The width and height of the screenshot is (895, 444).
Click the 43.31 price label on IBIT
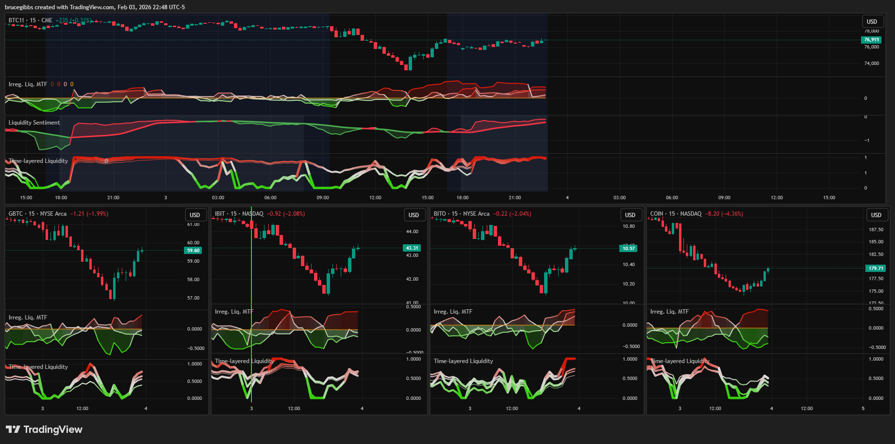[412, 248]
